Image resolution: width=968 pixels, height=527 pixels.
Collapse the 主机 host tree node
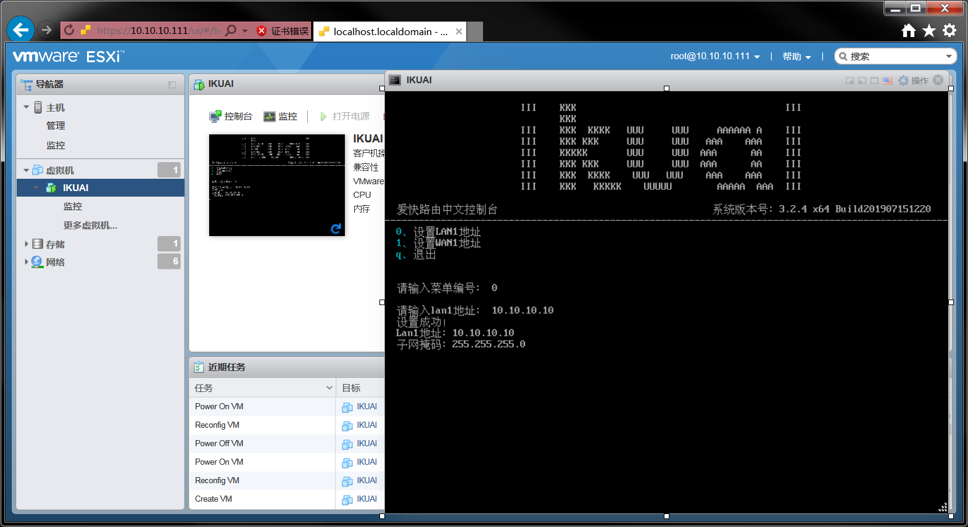point(27,107)
